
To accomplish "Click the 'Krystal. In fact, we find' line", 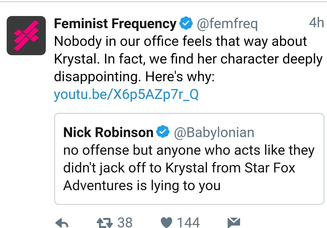I will point(188,59).
